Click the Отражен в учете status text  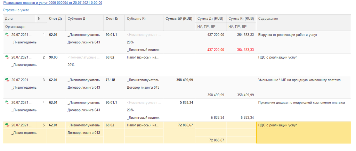[16, 10]
